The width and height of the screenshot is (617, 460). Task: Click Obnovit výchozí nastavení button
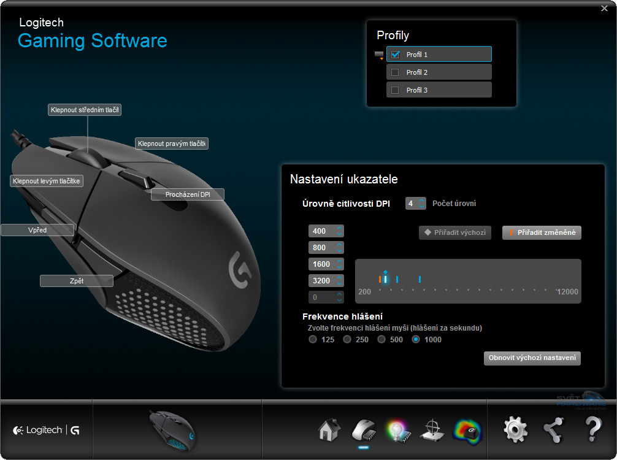pyautogui.click(x=532, y=358)
